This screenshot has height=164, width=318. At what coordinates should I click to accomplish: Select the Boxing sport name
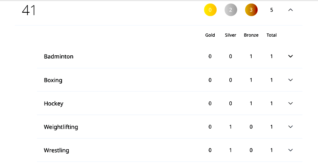pyautogui.click(x=53, y=80)
